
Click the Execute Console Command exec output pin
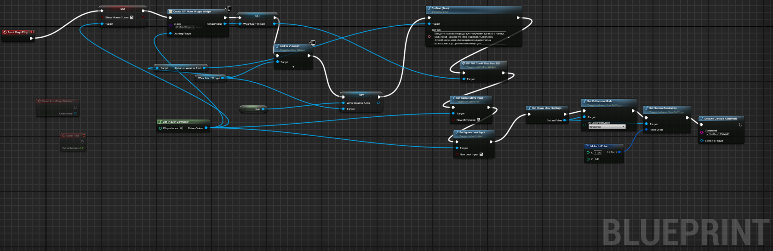tap(740, 125)
